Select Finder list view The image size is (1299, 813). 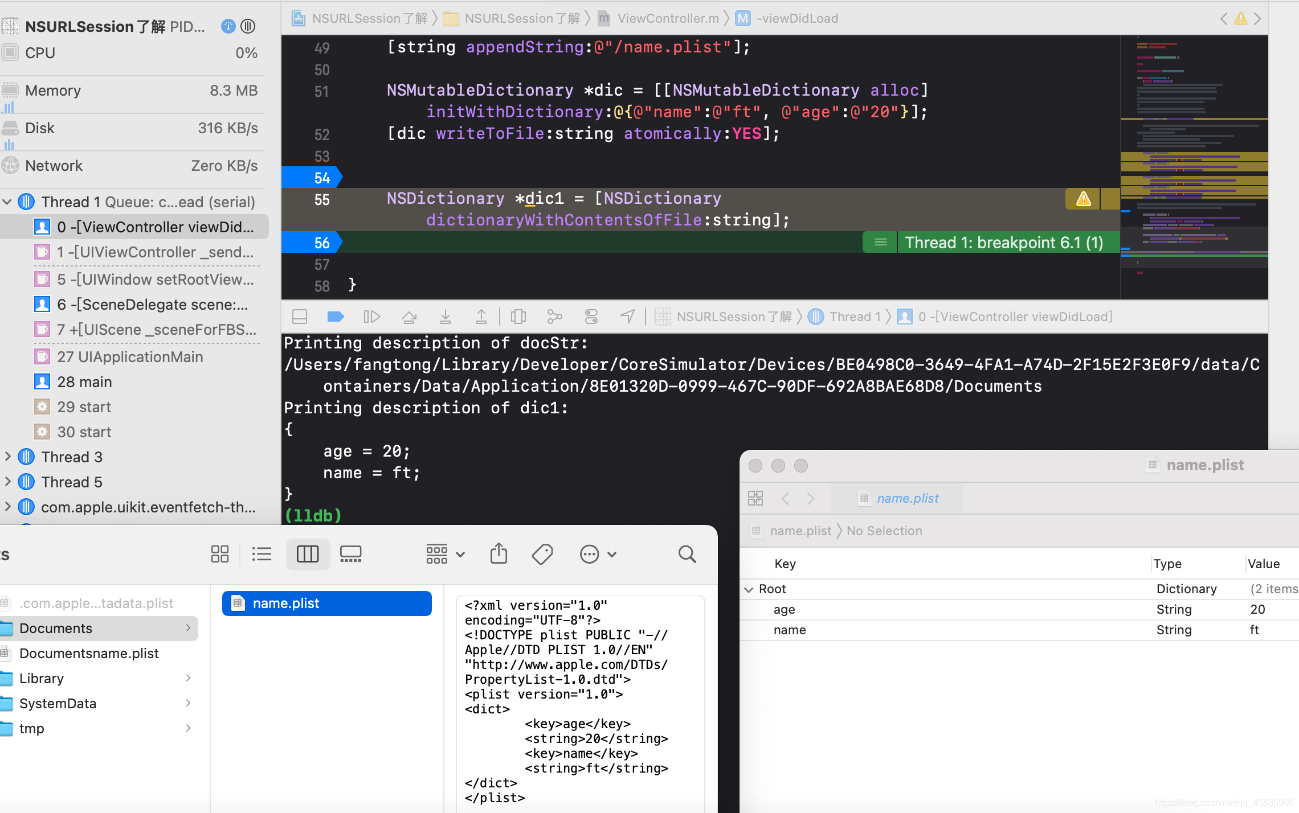tap(262, 554)
